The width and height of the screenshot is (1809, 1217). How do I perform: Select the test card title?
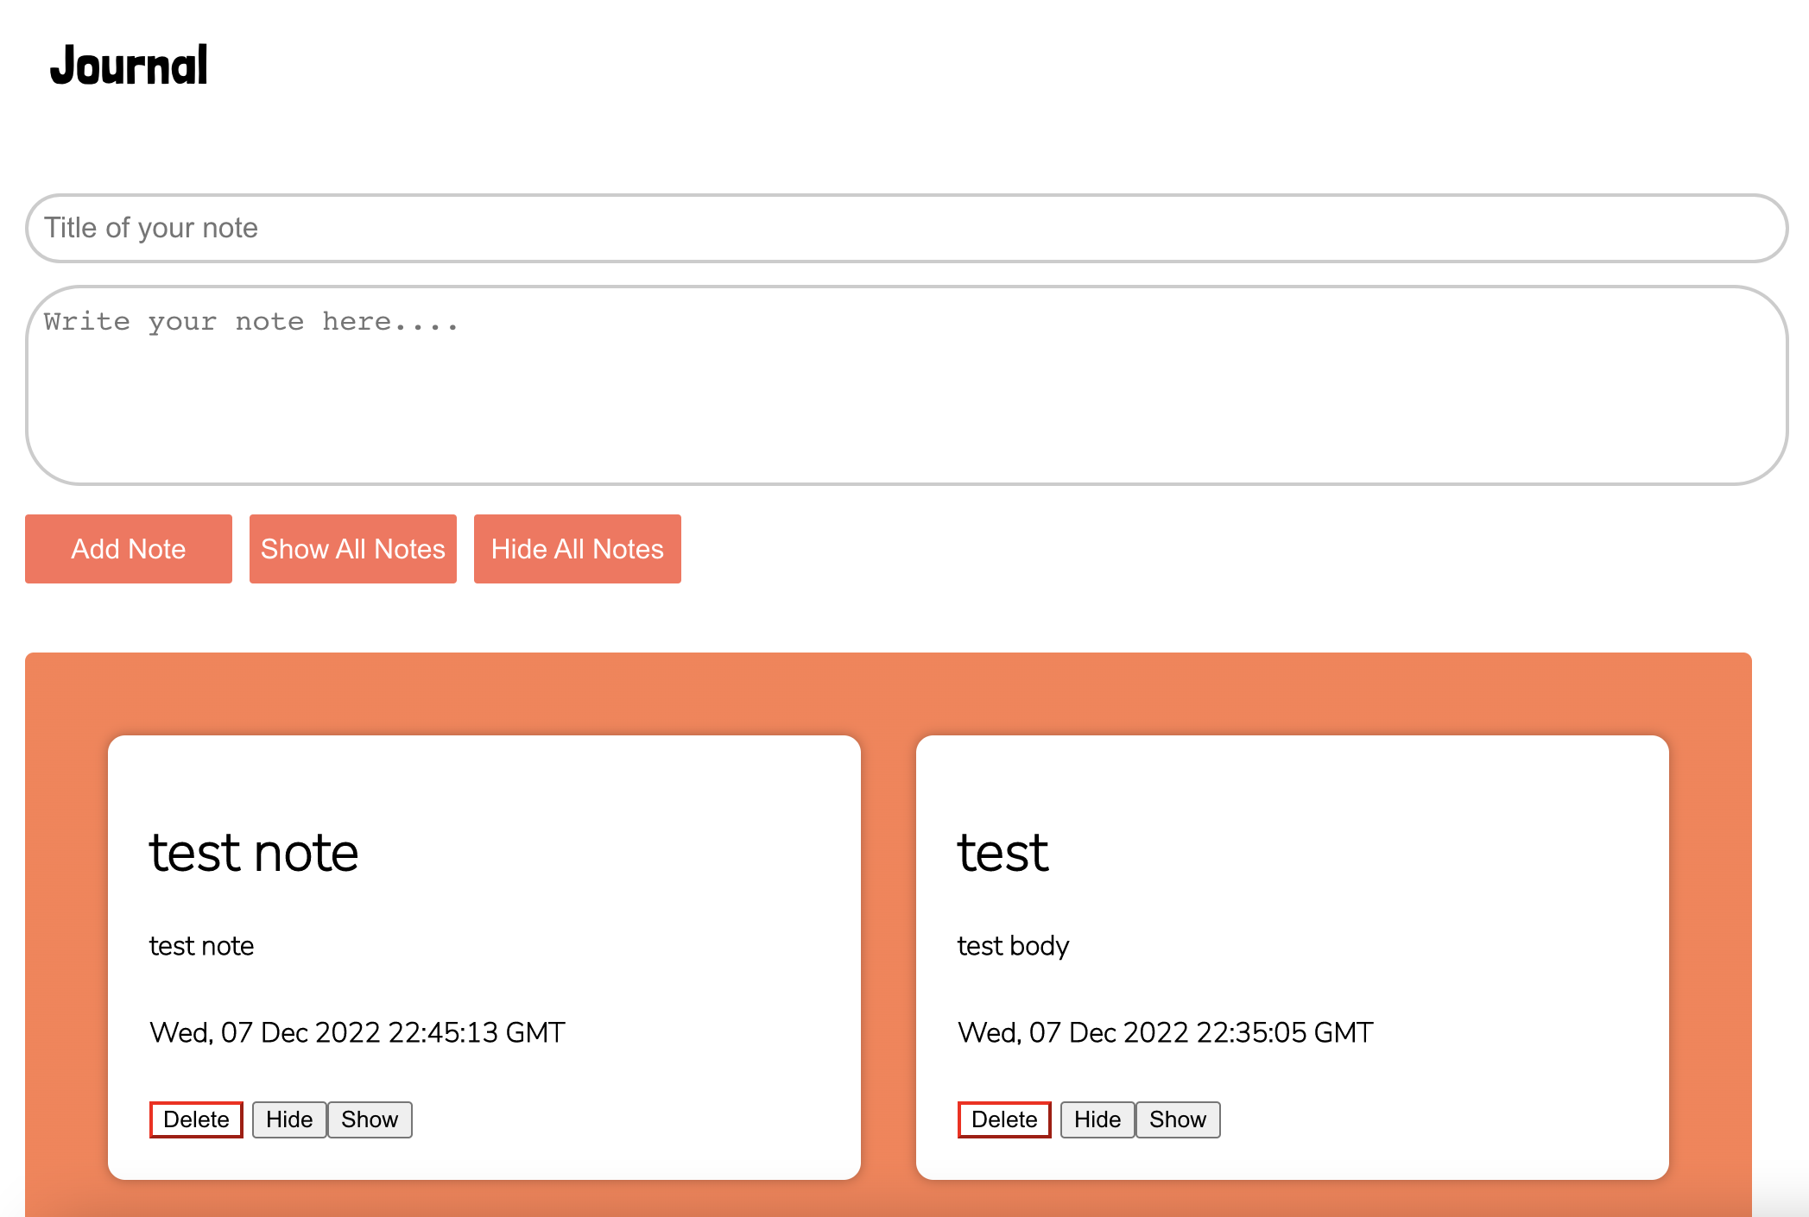tap(1002, 853)
